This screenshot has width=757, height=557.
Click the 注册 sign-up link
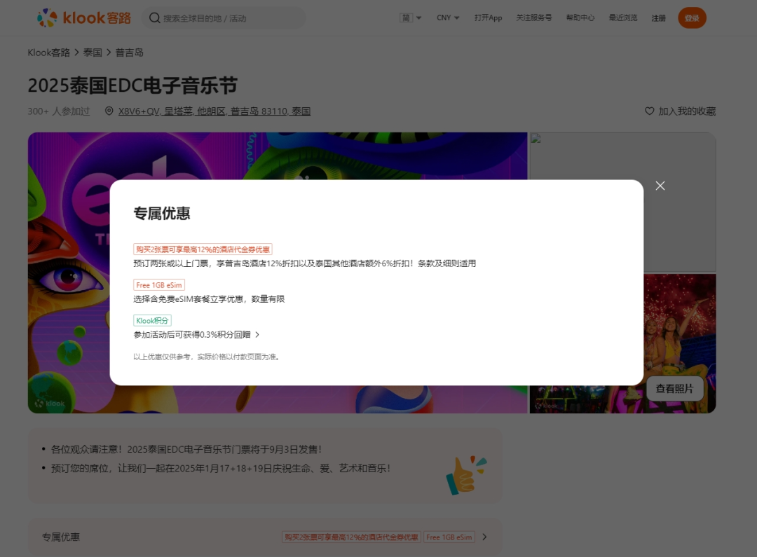click(658, 18)
